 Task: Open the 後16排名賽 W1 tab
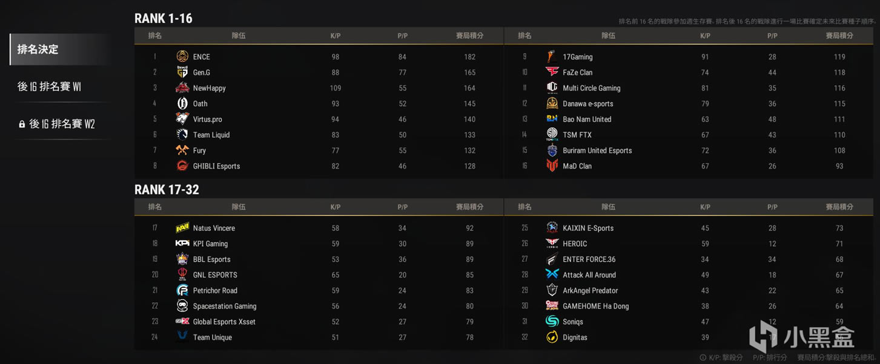(61, 86)
